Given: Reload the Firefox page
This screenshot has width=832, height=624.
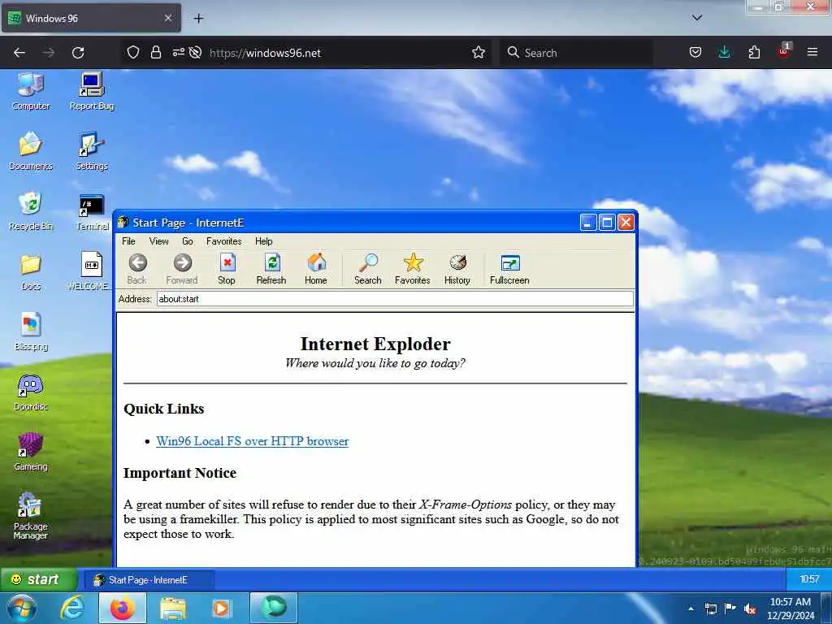Looking at the screenshot, I should (78, 53).
